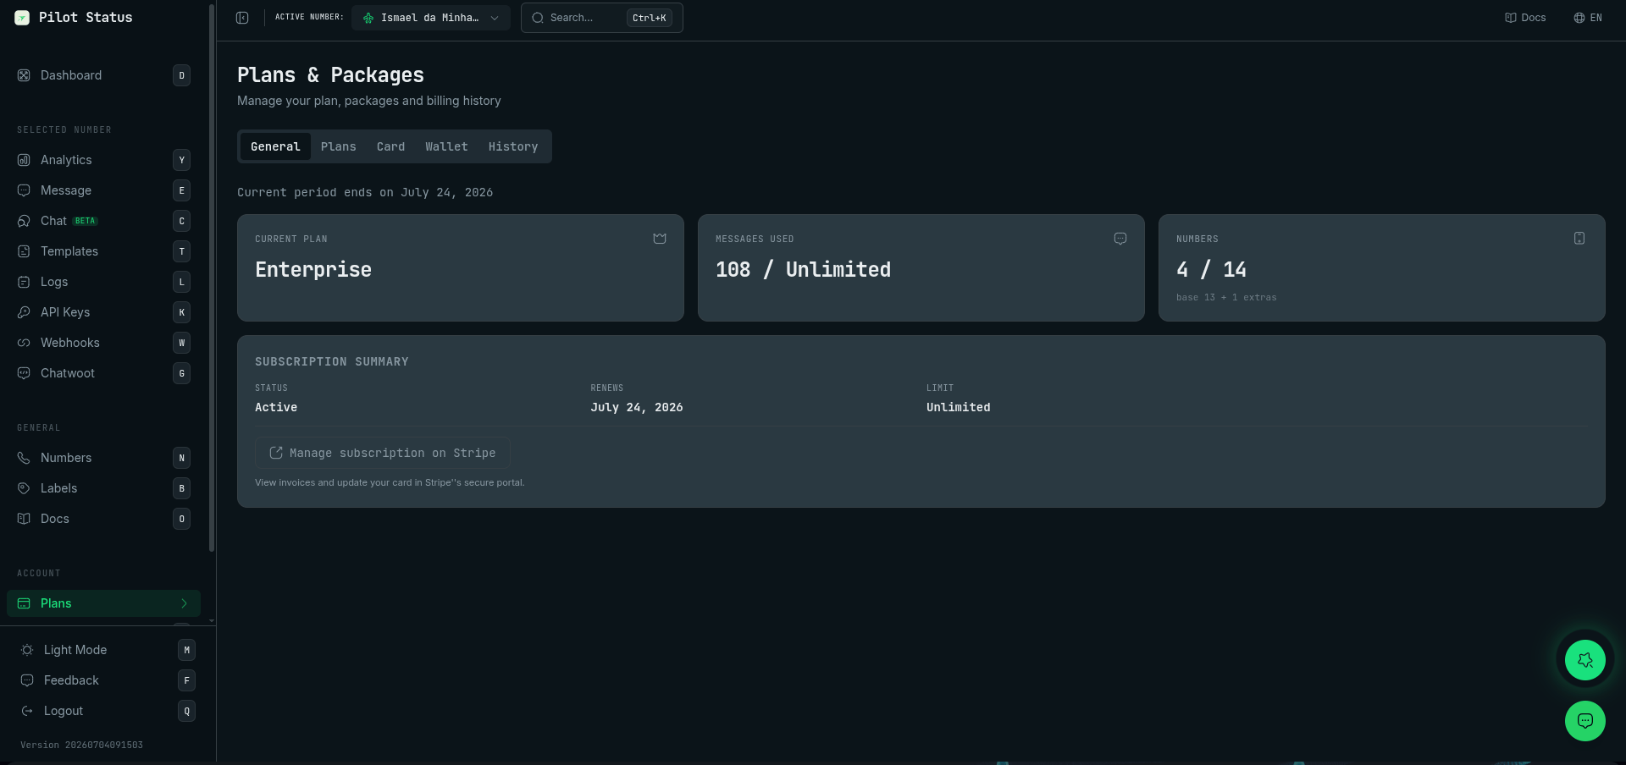The image size is (1626, 765).
Task: Click the Active status value
Action: (276, 407)
